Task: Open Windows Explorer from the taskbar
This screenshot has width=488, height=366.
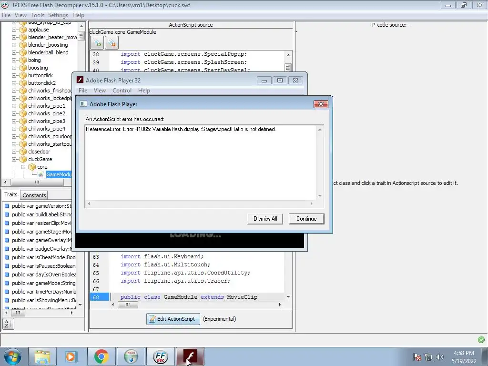Action: 42,356
